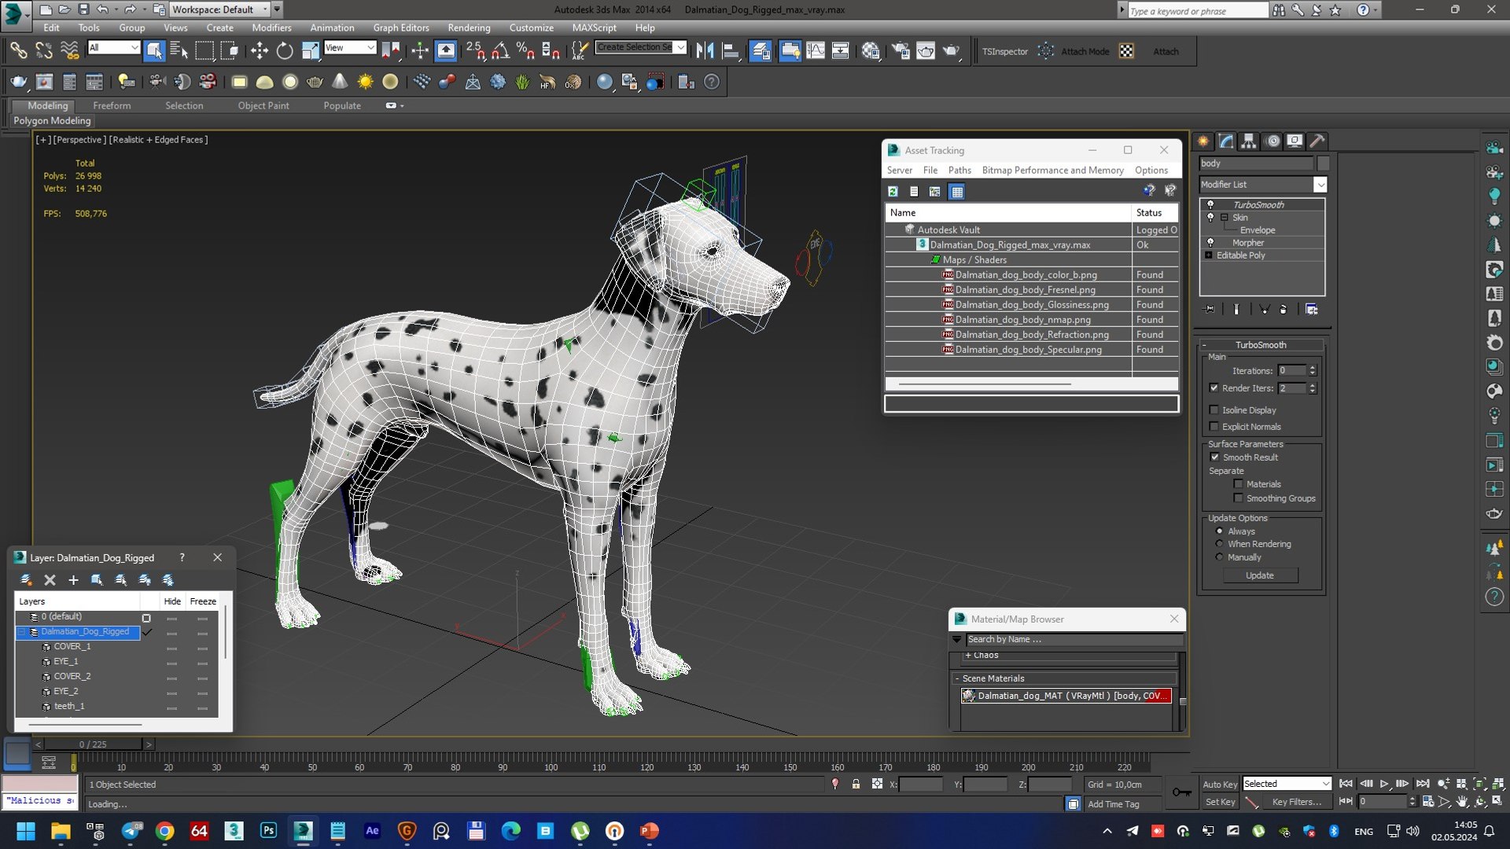Image resolution: width=1510 pixels, height=849 pixels.
Task: Select Dalmatian_dog_MAT material entry
Action: tap(1066, 696)
